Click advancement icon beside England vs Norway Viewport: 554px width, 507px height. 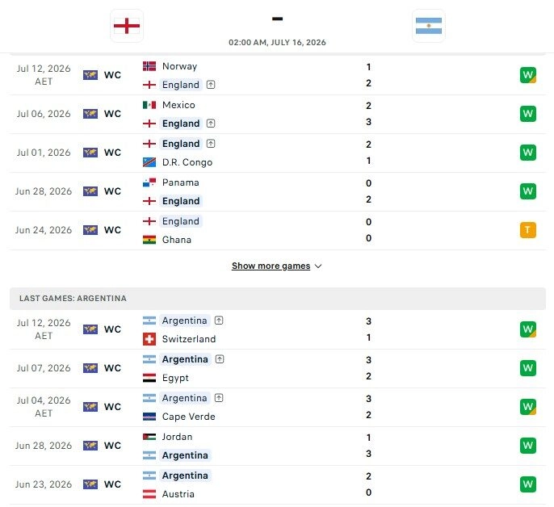click(x=211, y=85)
